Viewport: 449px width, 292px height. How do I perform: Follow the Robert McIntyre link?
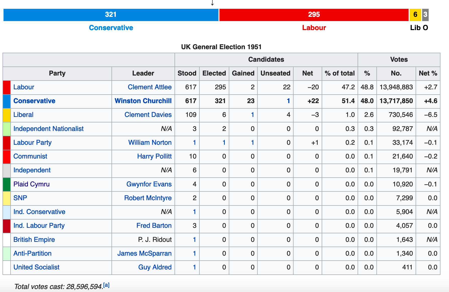click(x=148, y=198)
